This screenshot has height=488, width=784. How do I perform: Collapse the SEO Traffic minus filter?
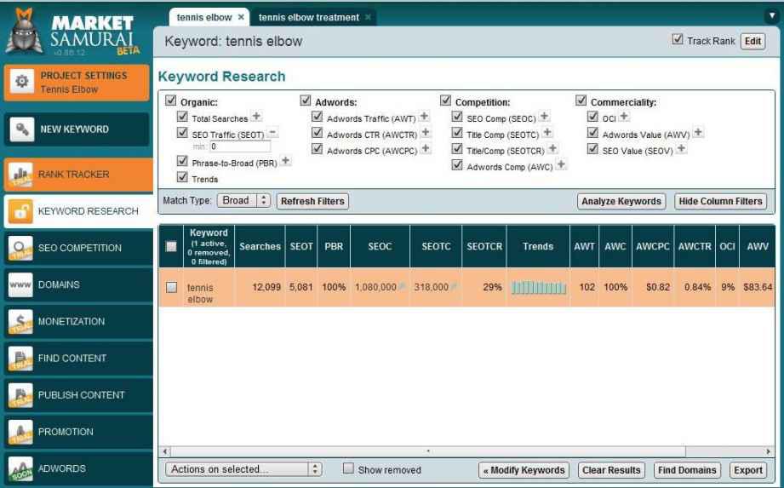point(272,133)
